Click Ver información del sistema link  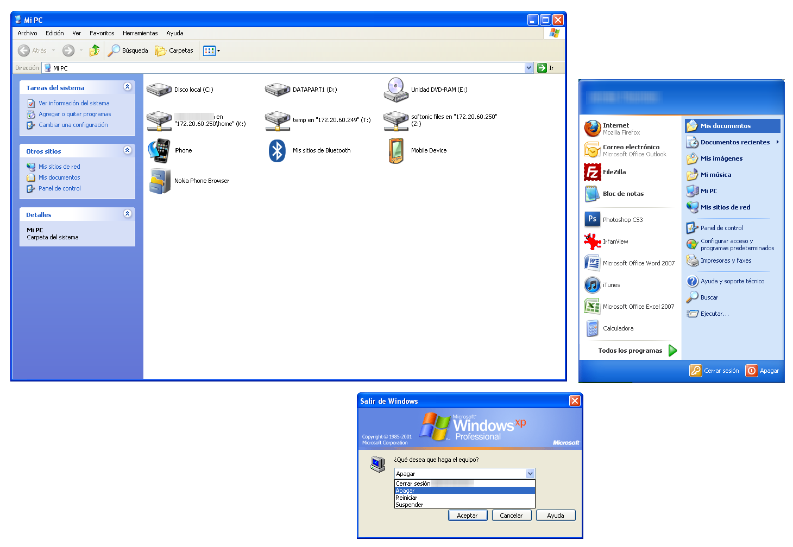[74, 103]
